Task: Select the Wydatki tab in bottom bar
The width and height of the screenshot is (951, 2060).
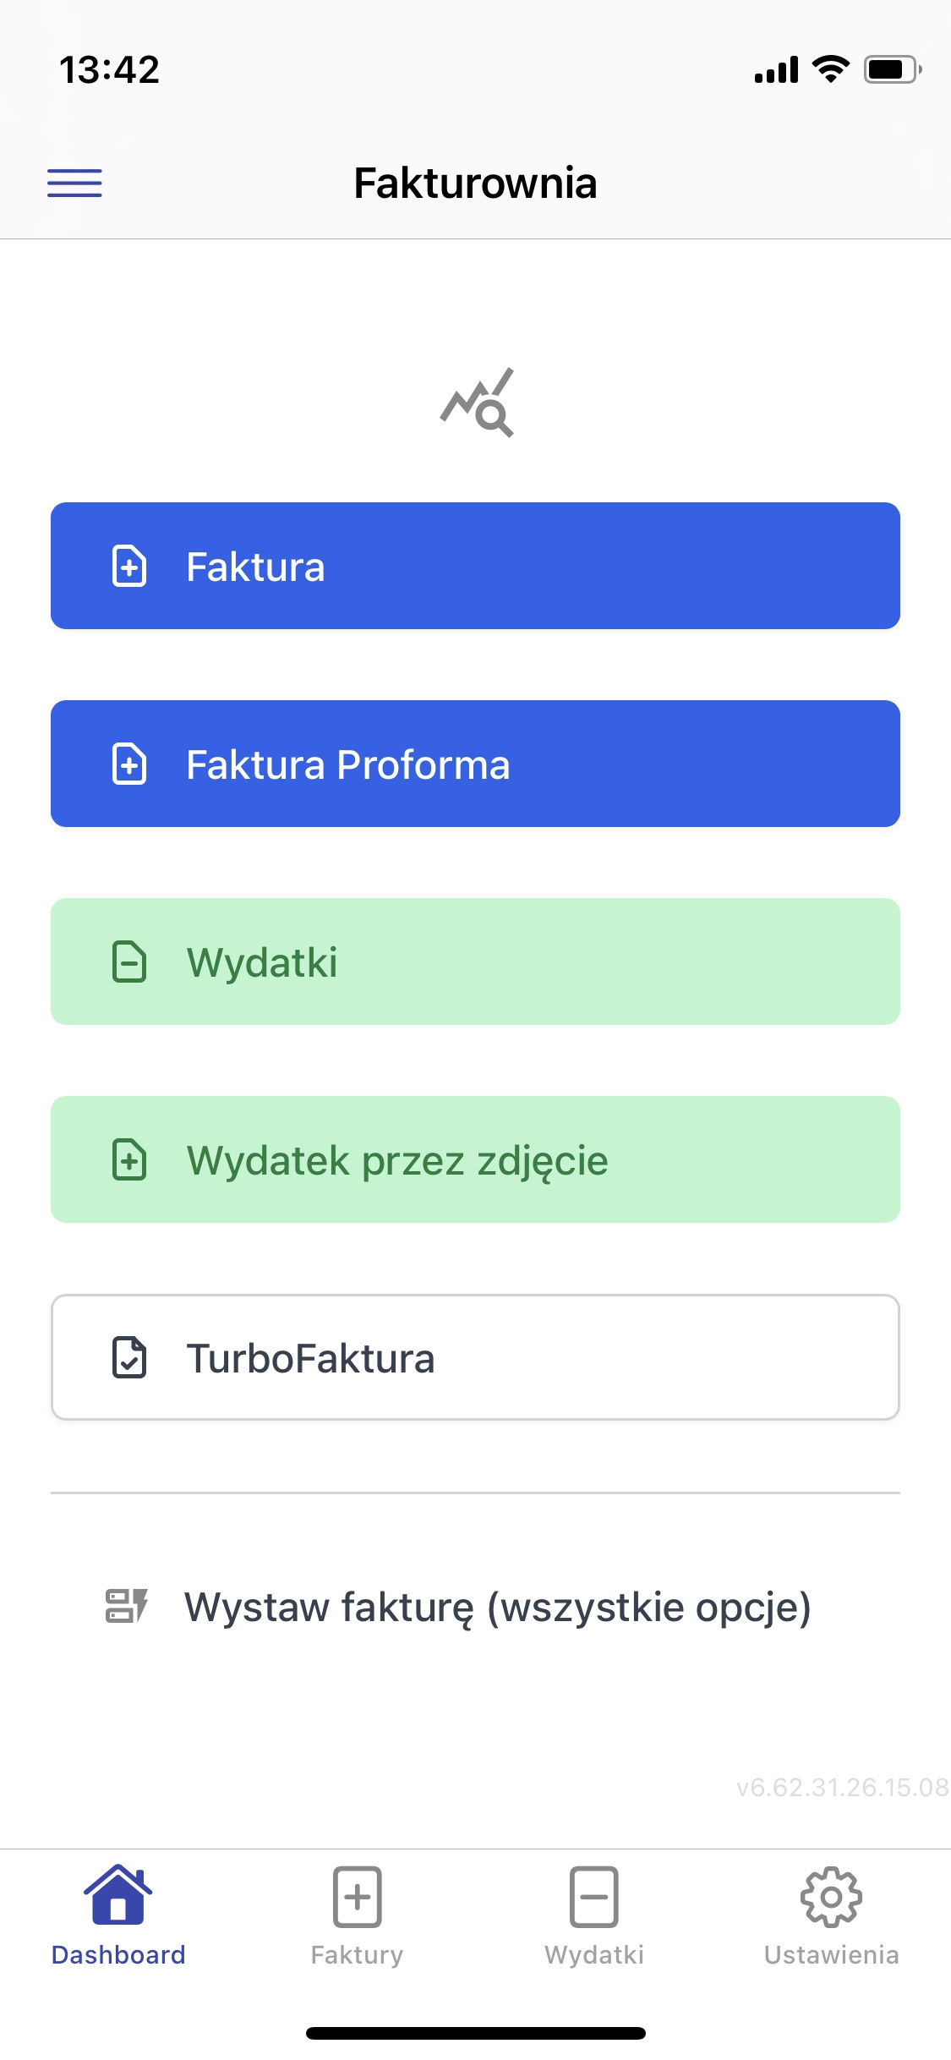Action: tap(594, 1915)
